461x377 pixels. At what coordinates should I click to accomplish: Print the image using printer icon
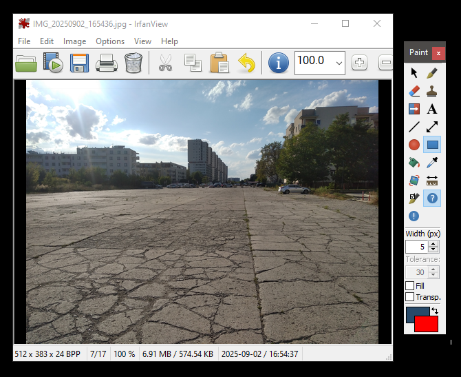[x=107, y=63]
